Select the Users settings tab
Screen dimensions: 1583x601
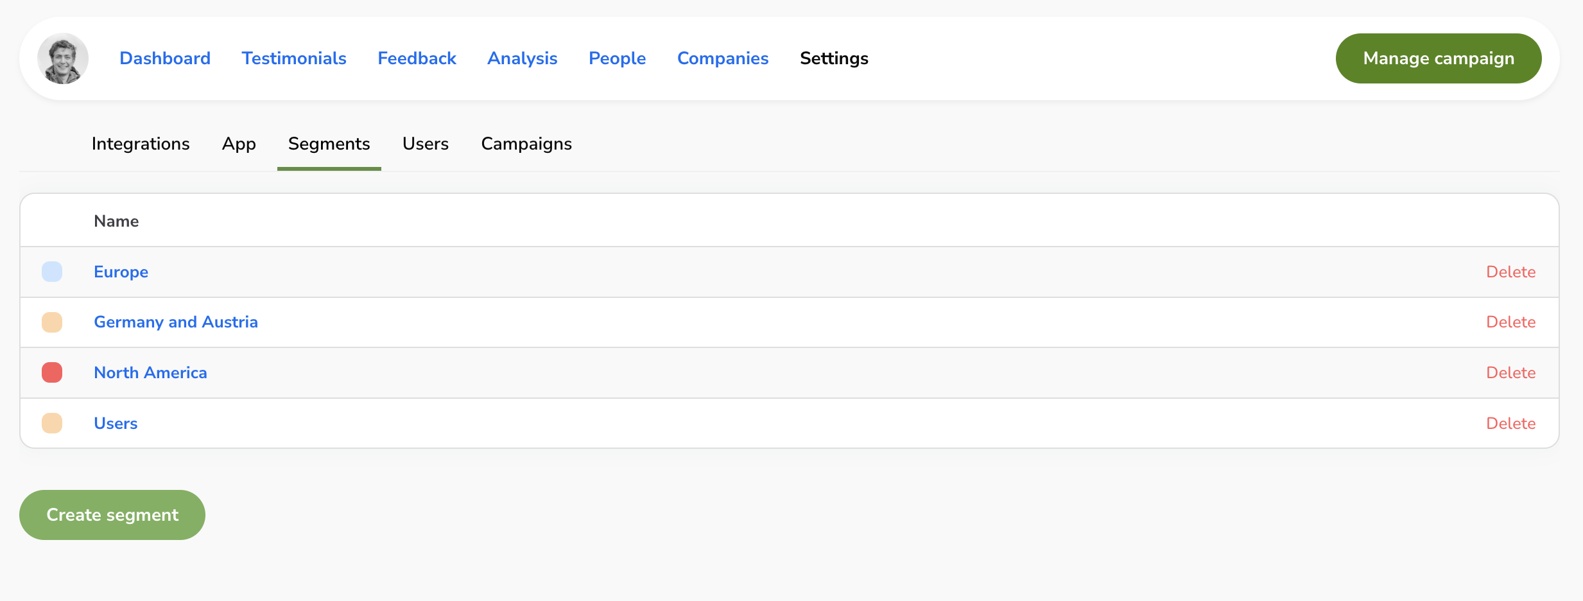(x=426, y=144)
